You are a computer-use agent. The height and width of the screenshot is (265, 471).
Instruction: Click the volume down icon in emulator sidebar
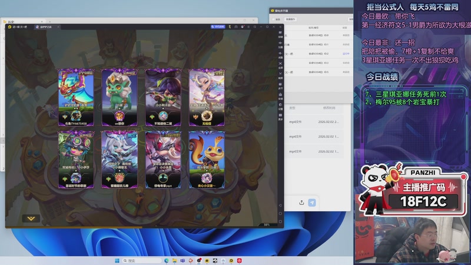tap(280, 54)
